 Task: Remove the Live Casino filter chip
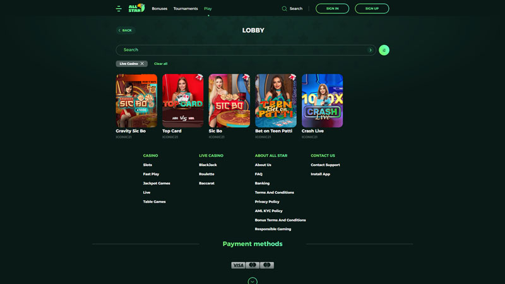pyautogui.click(x=142, y=64)
